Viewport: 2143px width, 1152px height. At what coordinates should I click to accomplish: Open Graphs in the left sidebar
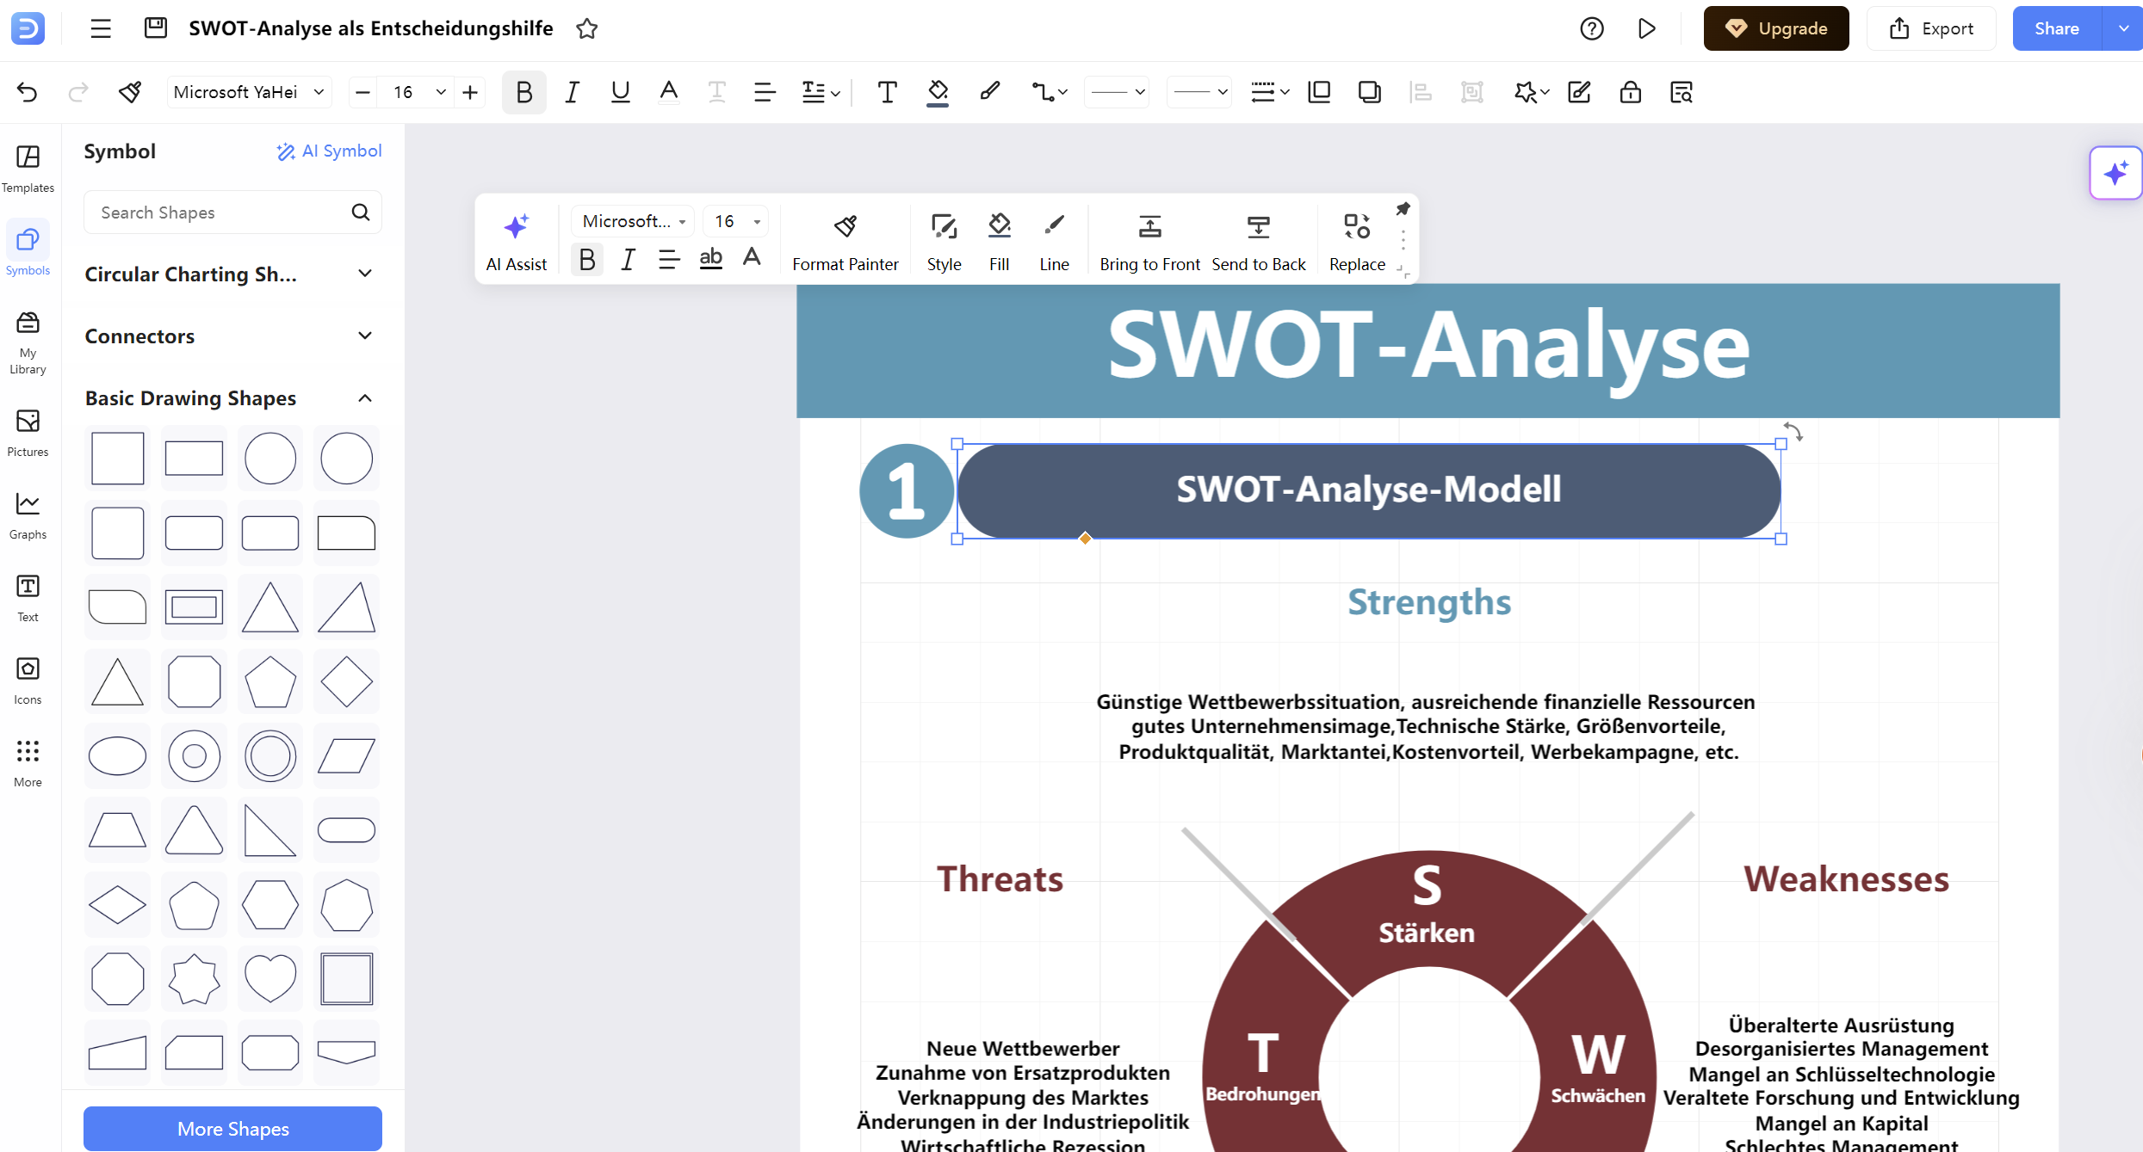pos(28,515)
